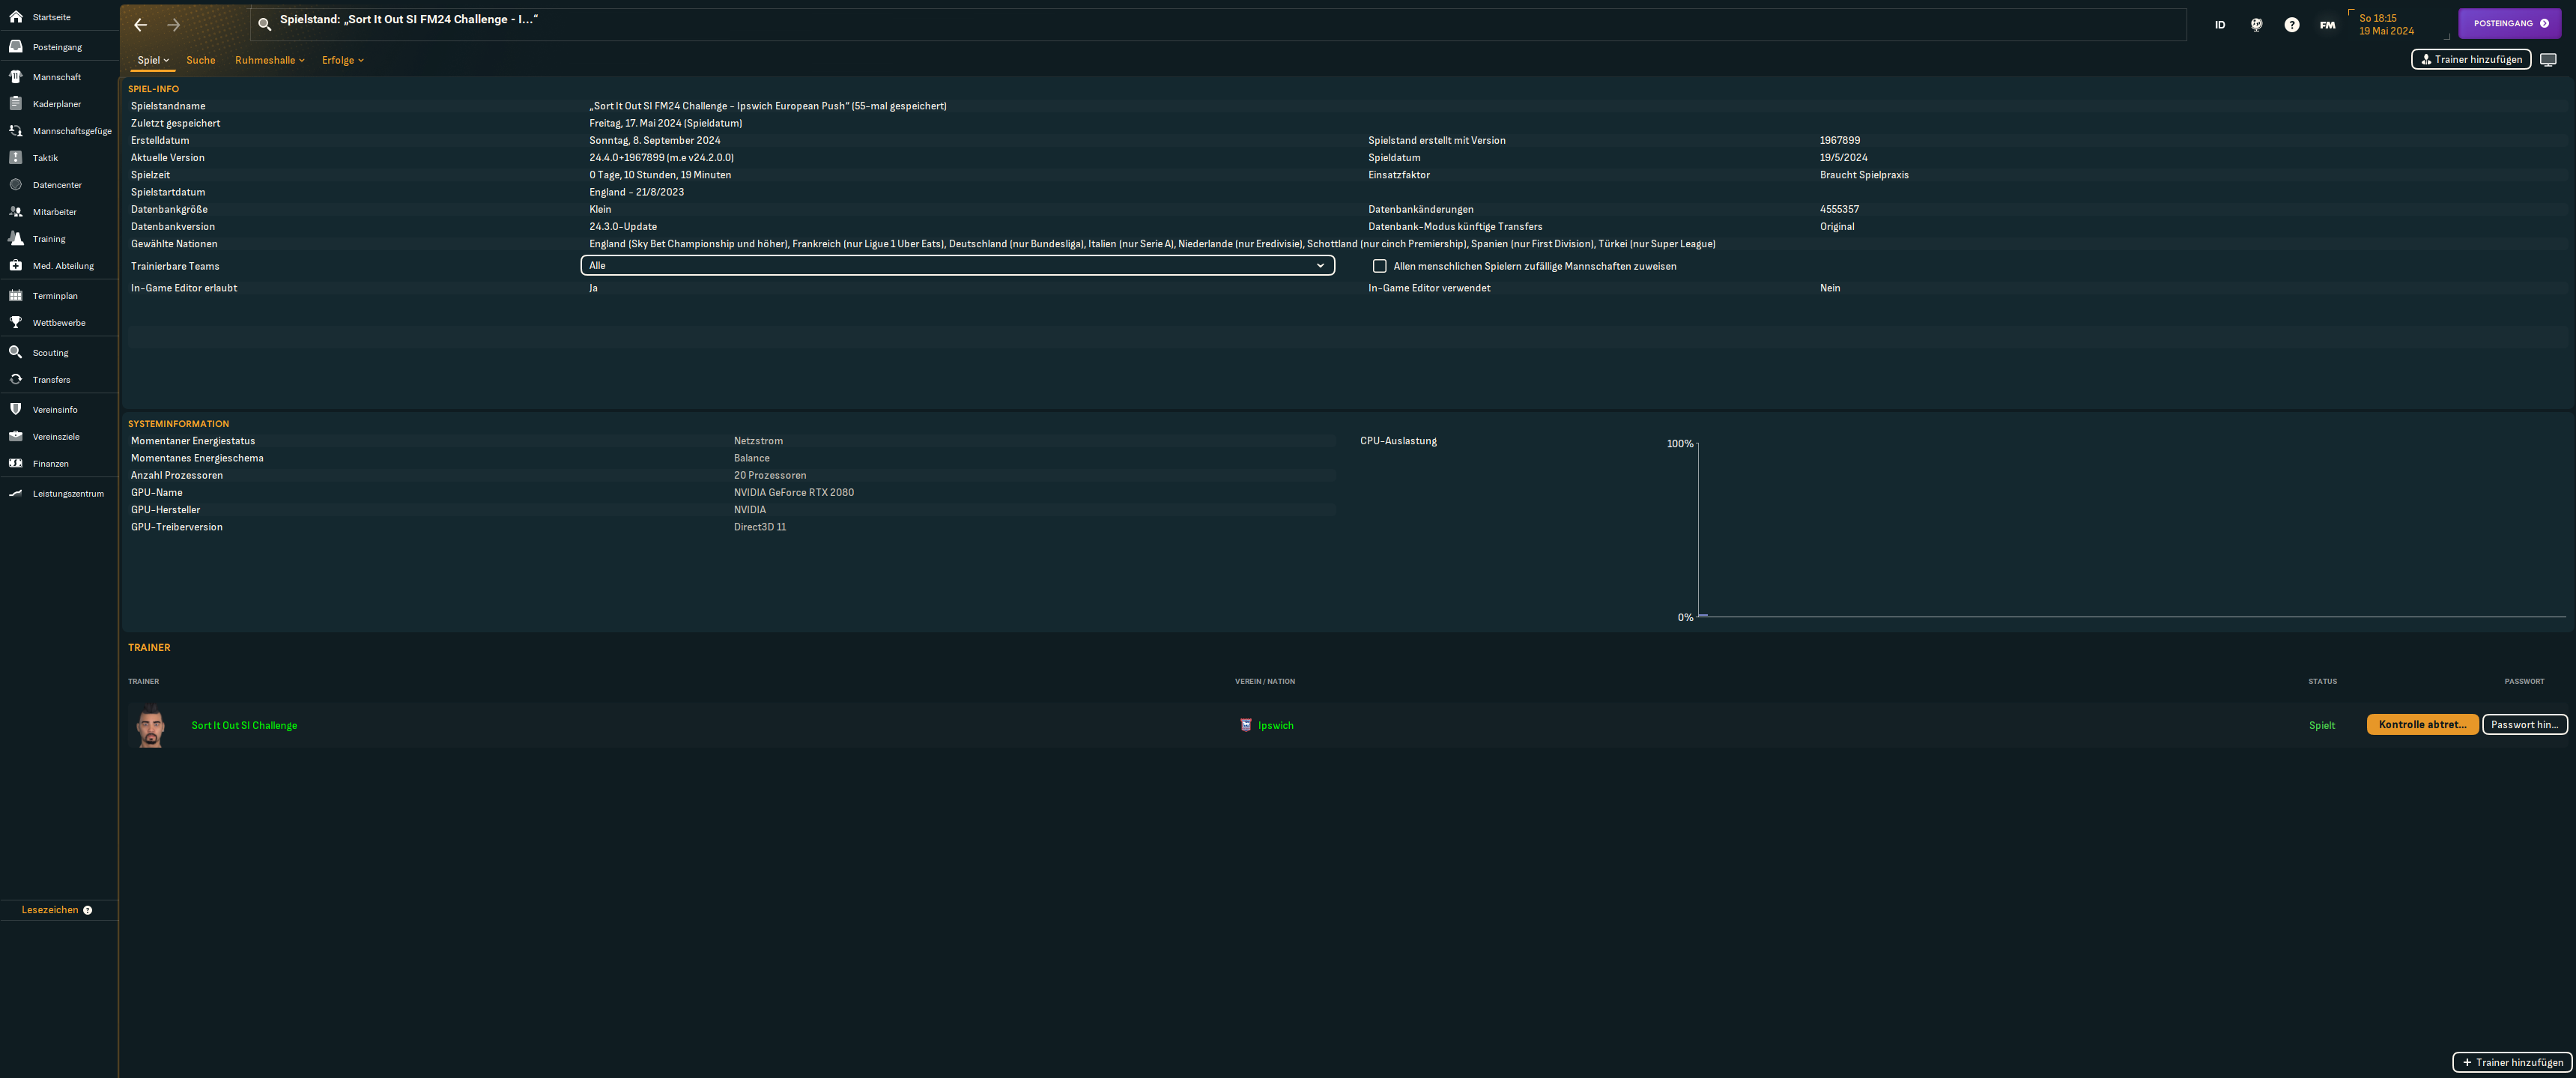
Task: Open the Taktik board icon
Action: click(15, 158)
